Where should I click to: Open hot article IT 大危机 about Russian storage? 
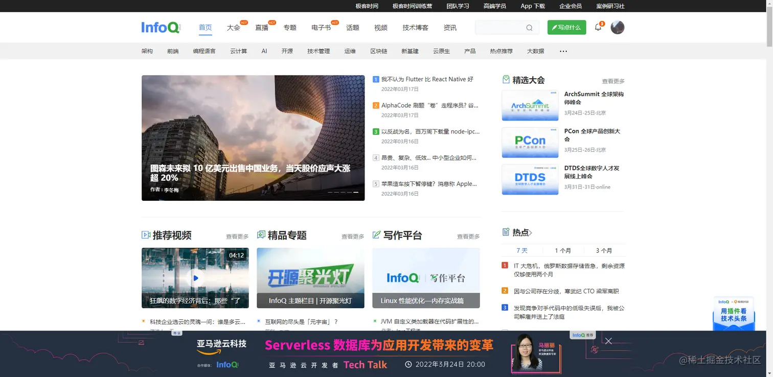(x=569, y=270)
